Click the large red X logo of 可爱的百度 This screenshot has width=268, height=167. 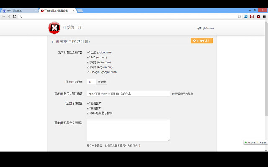point(54,28)
